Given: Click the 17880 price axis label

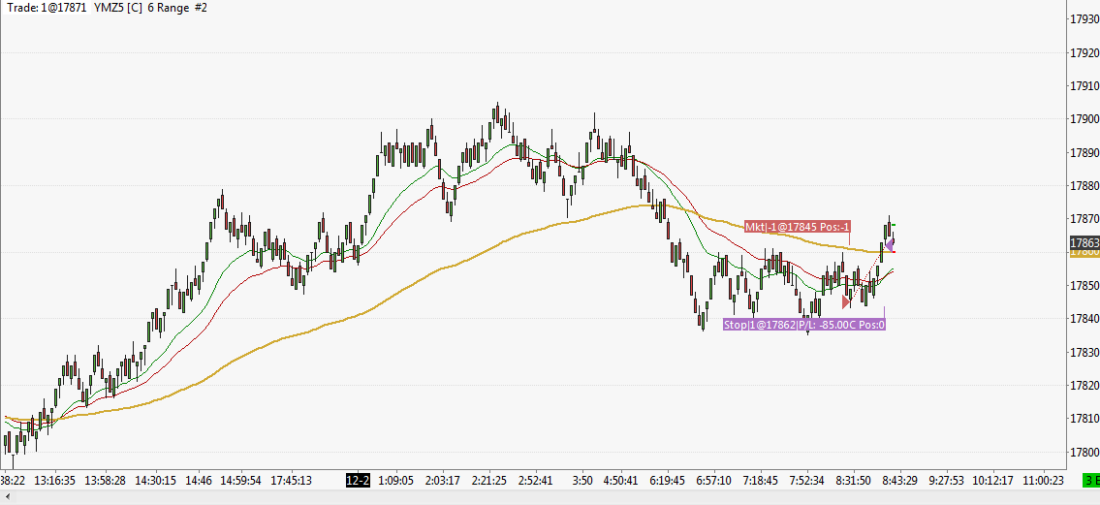Looking at the screenshot, I should pyautogui.click(x=1084, y=186).
